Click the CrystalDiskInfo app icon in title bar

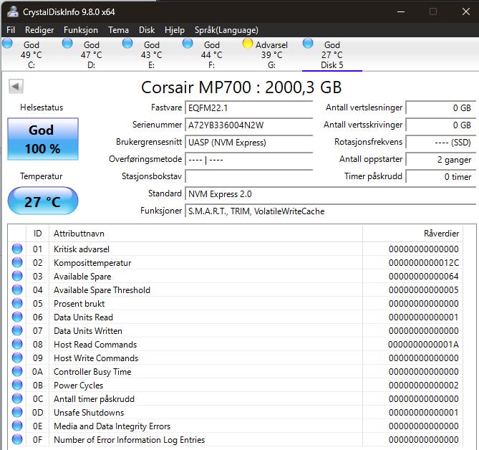(11, 11)
